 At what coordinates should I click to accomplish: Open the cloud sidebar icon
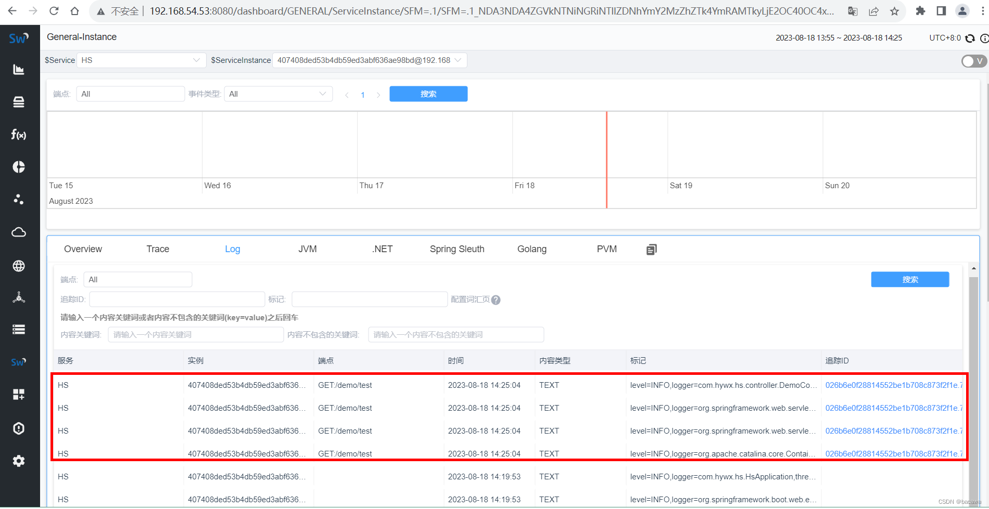tap(19, 232)
